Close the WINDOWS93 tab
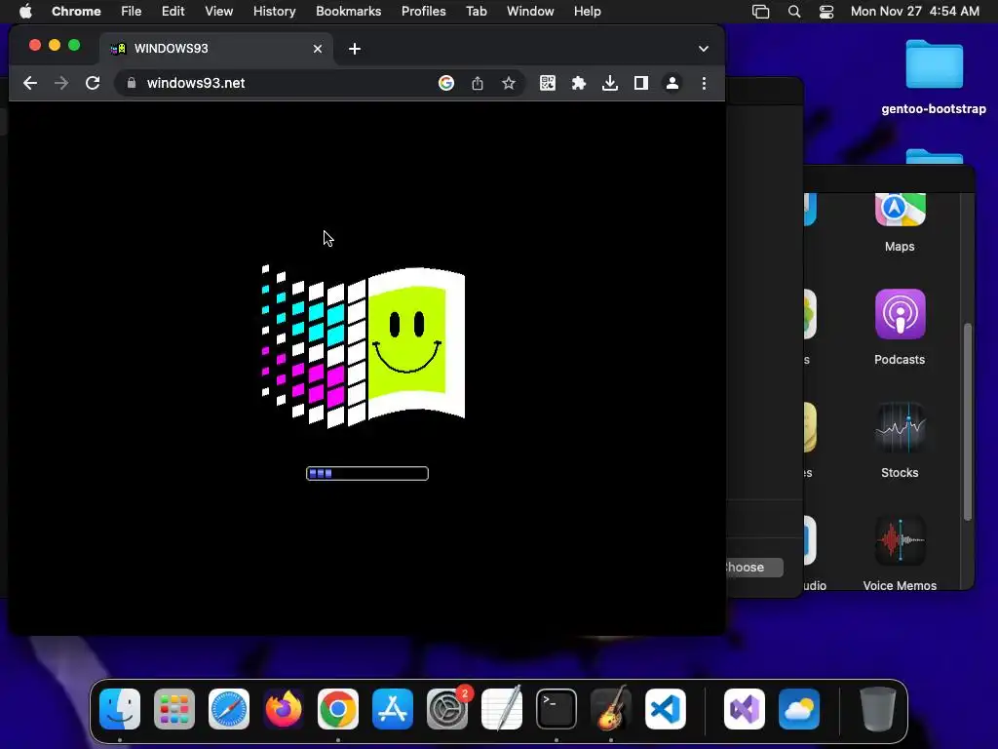Image resolution: width=998 pixels, height=749 pixels. 318,49
